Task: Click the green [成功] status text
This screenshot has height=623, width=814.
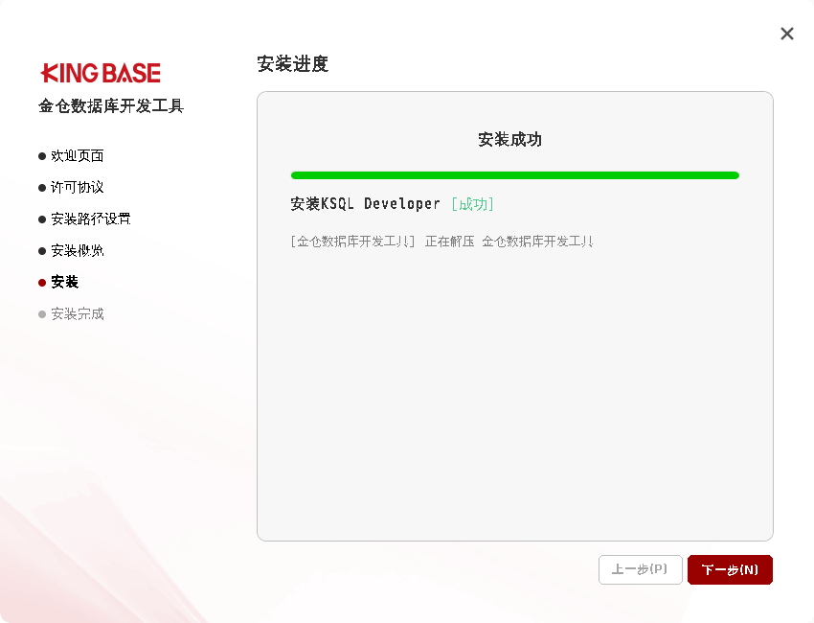Action: [x=472, y=204]
